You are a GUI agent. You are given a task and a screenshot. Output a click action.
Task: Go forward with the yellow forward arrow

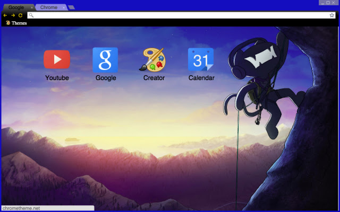click(x=13, y=15)
